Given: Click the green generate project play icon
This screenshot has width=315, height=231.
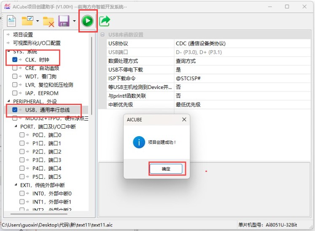Looking at the screenshot, I should click(88, 21).
